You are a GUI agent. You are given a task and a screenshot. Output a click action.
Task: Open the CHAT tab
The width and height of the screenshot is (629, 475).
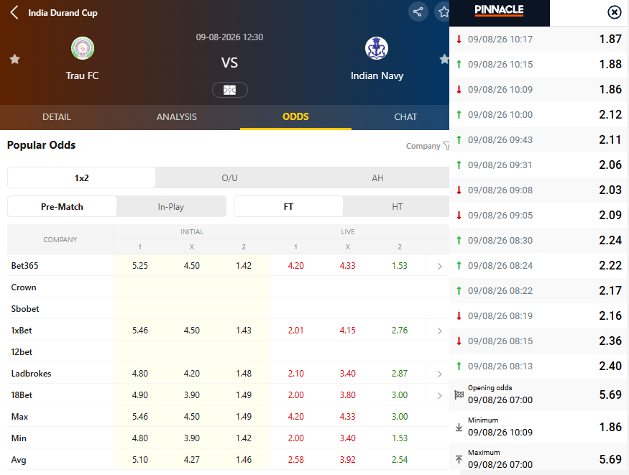[405, 117]
